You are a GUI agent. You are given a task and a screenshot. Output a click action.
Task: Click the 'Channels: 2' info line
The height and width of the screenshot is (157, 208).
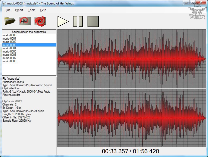tap(9, 105)
